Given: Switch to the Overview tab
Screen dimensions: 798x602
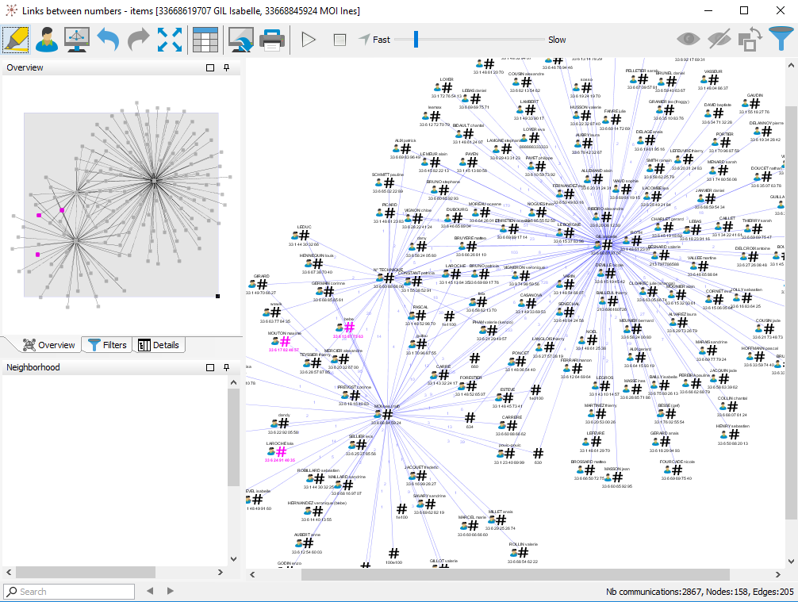Looking at the screenshot, I should 49,345.
